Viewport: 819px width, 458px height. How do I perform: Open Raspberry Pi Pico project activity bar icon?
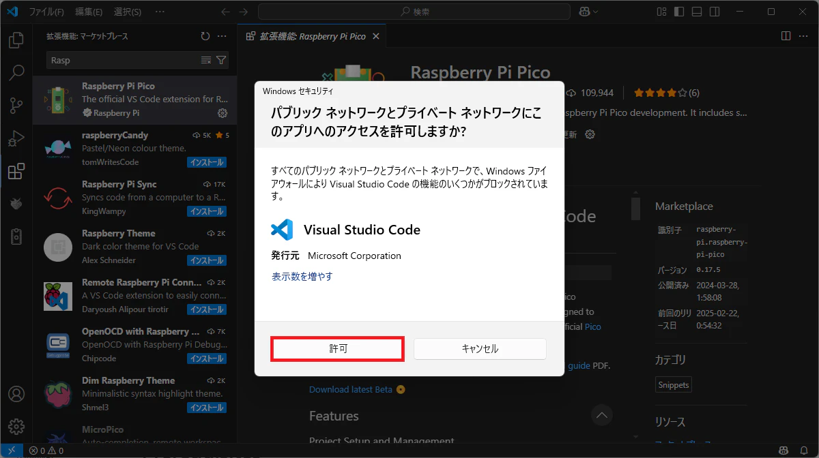pos(16,236)
